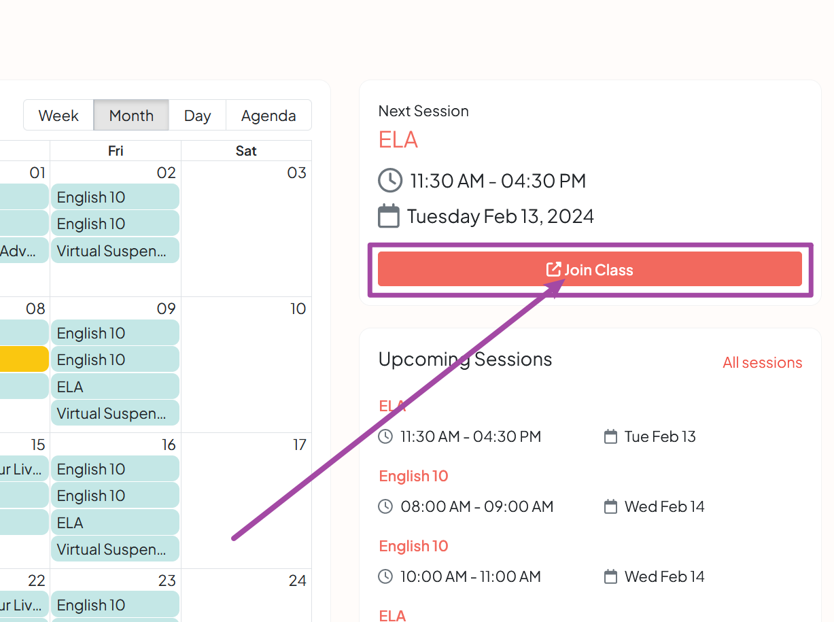Open the ELA event on Friday 09
834x622 pixels.
coord(115,387)
